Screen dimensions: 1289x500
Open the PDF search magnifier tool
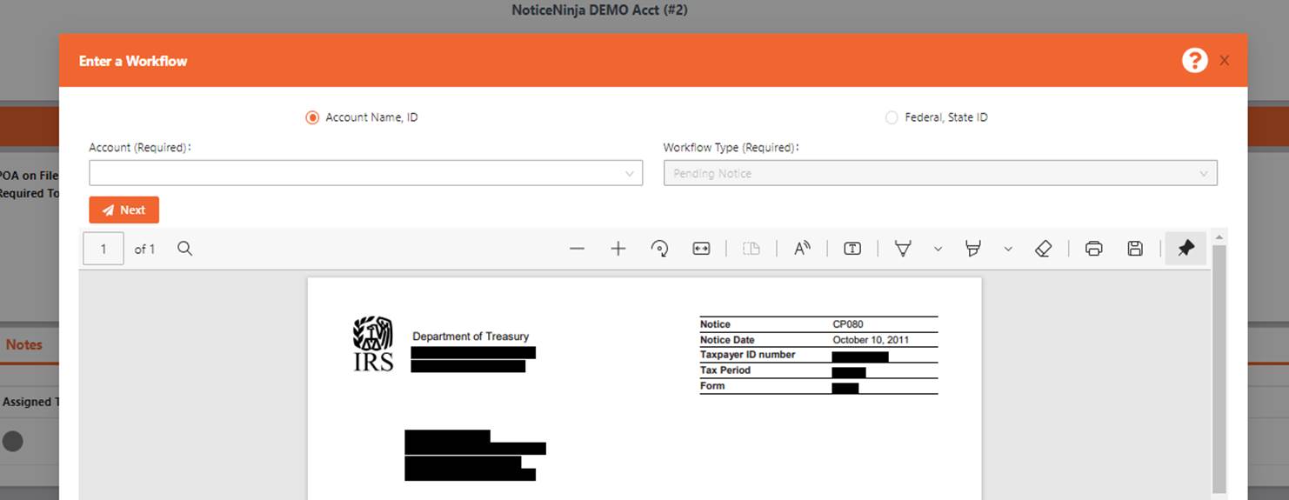[184, 249]
